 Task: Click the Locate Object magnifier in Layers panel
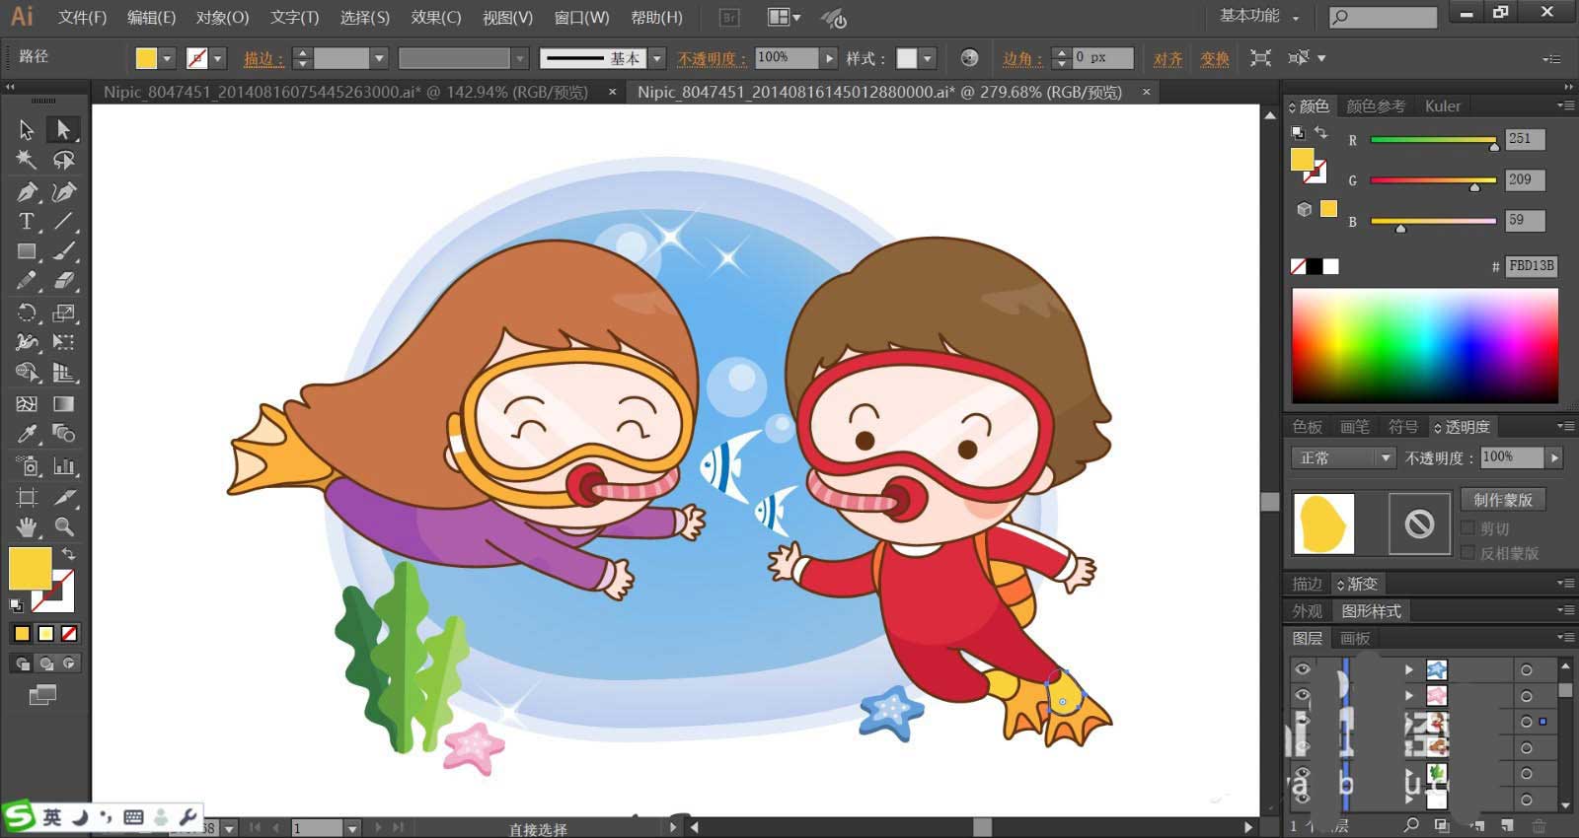1411,825
